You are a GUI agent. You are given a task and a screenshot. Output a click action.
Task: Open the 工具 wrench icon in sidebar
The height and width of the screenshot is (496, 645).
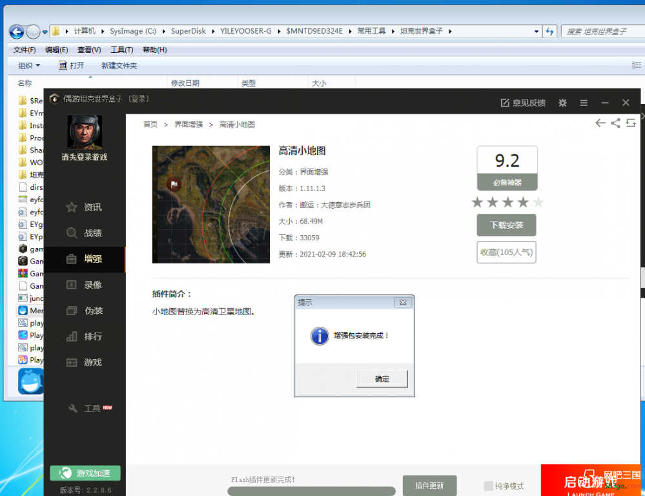(x=73, y=408)
